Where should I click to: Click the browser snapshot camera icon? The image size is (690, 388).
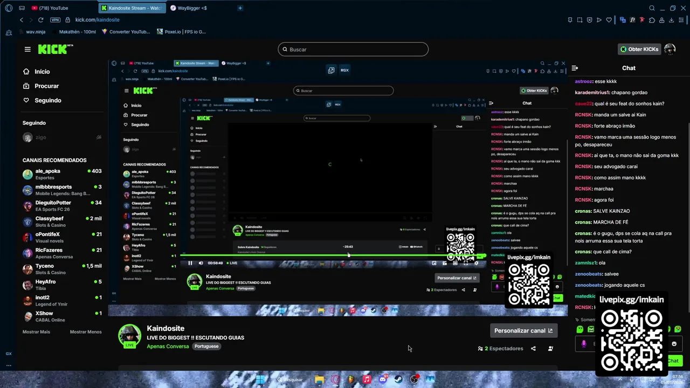579,20
